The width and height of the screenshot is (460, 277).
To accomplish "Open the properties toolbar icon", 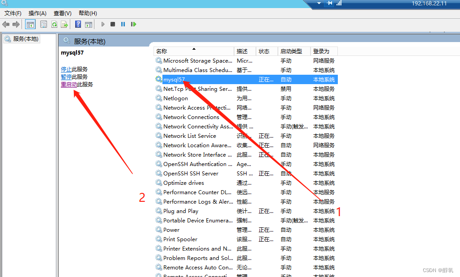I will tap(43, 24).
